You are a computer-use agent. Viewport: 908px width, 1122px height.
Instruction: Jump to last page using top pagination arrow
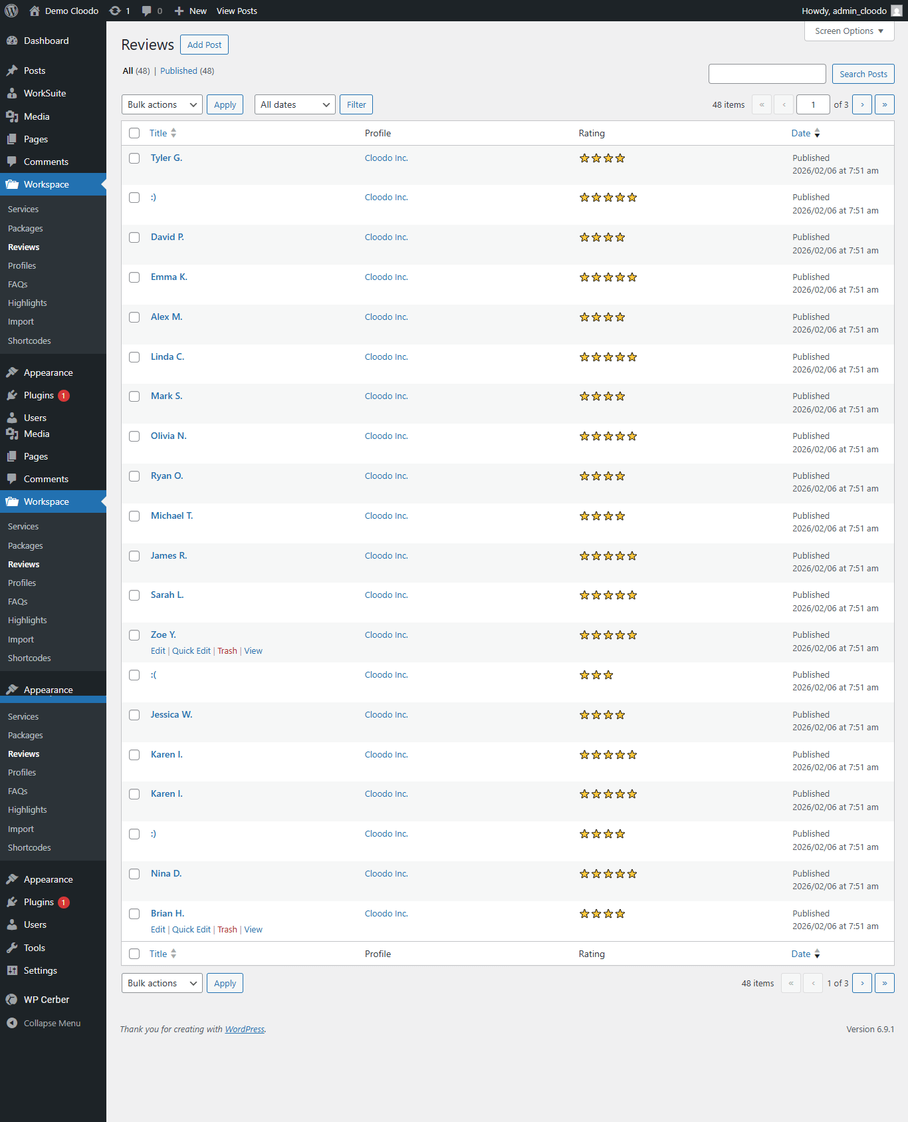click(x=885, y=104)
